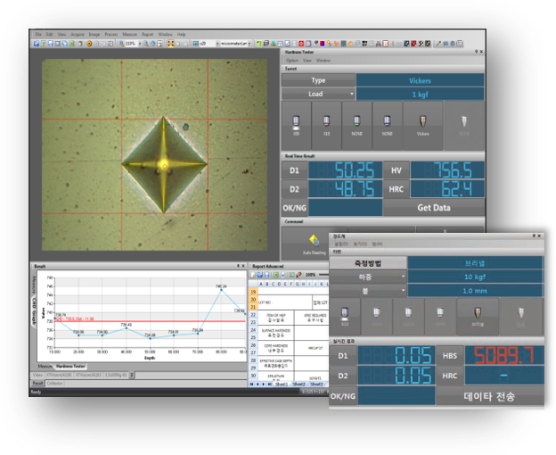556x455 pixels.
Task: Pin the Hardness Tester panel
Action: (x=476, y=52)
